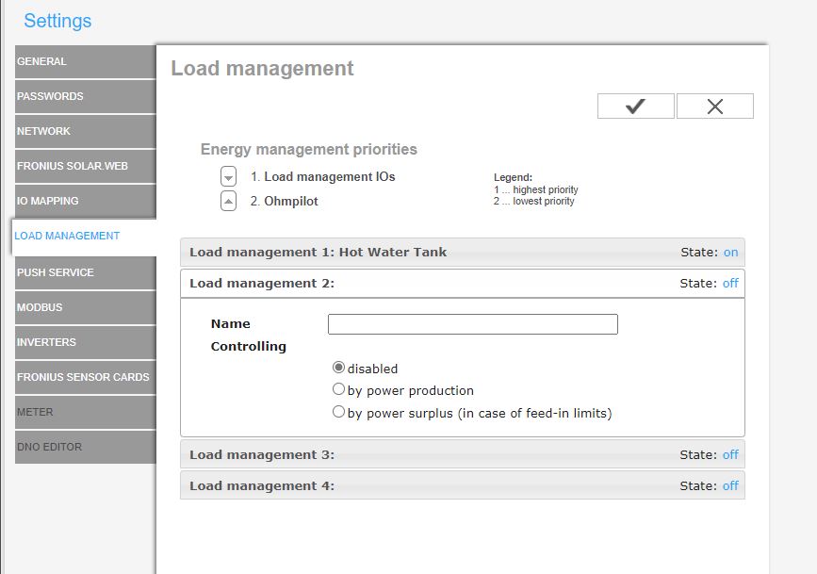817x574 pixels.
Task: Collapse the Load management 2 section
Action: point(463,284)
